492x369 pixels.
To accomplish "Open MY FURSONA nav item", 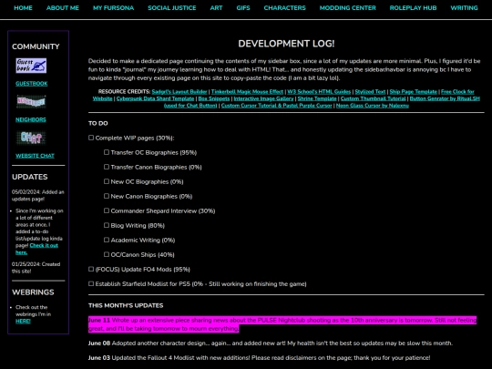I will coord(113,8).
